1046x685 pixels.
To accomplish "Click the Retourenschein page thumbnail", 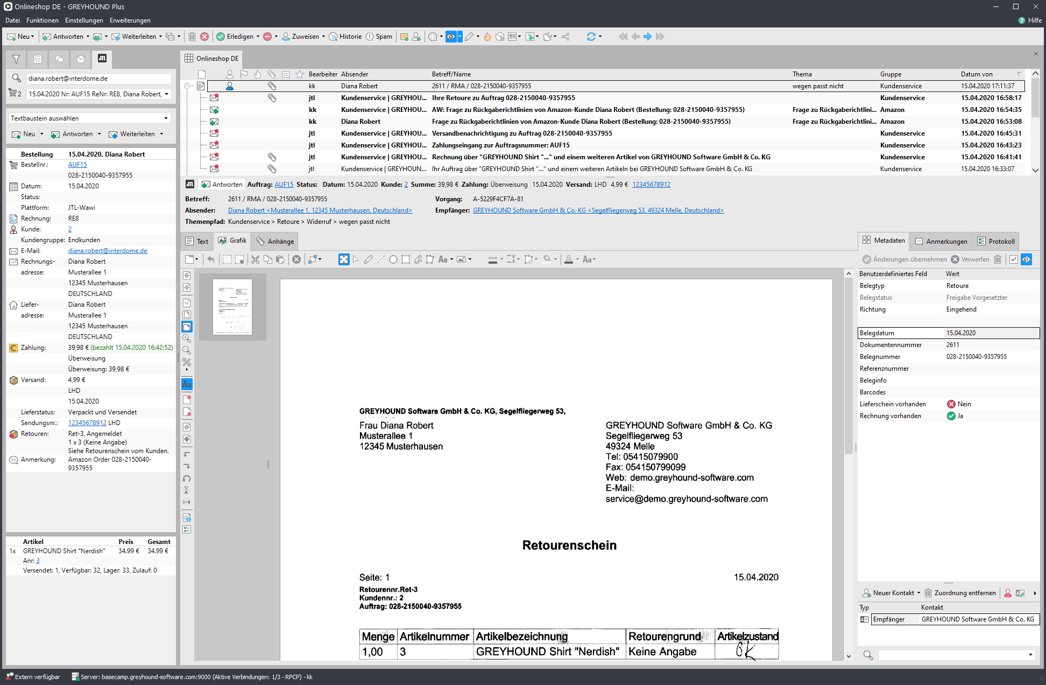I will click(x=232, y=307).
